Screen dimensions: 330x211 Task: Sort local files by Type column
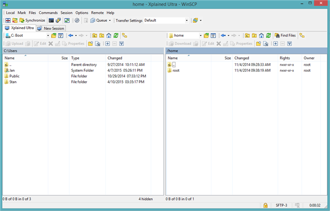tap(87, 58)
